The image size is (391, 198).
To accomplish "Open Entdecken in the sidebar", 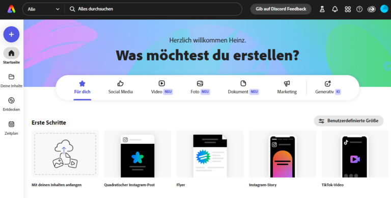I will pyautogui.click(x=12, y=104).
